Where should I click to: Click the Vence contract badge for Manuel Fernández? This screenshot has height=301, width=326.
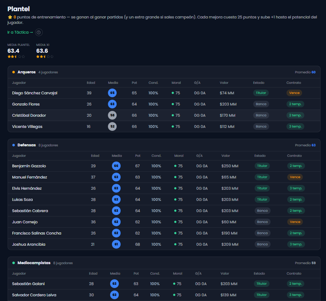point(295,177)
